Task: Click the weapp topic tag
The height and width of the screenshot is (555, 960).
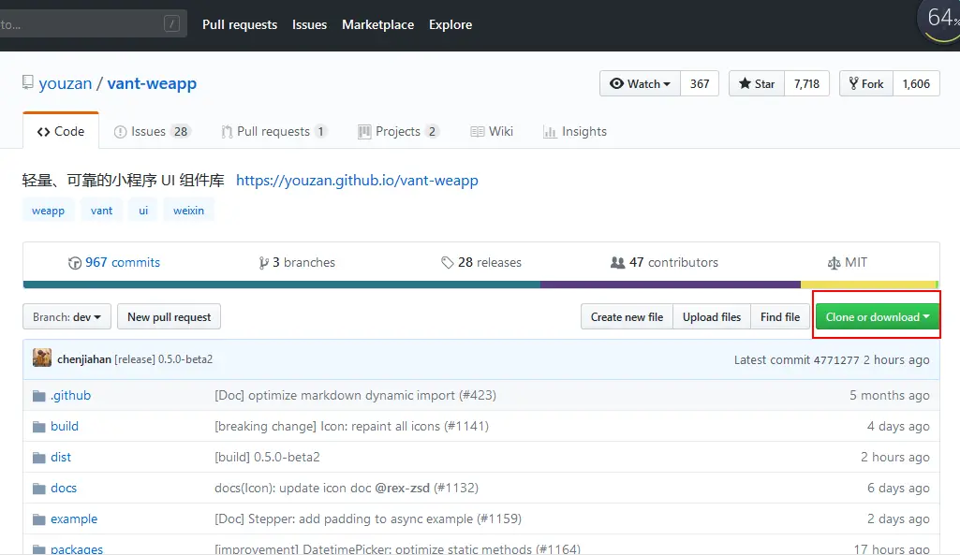Action: pyautogui.click(x=49, y=211)
